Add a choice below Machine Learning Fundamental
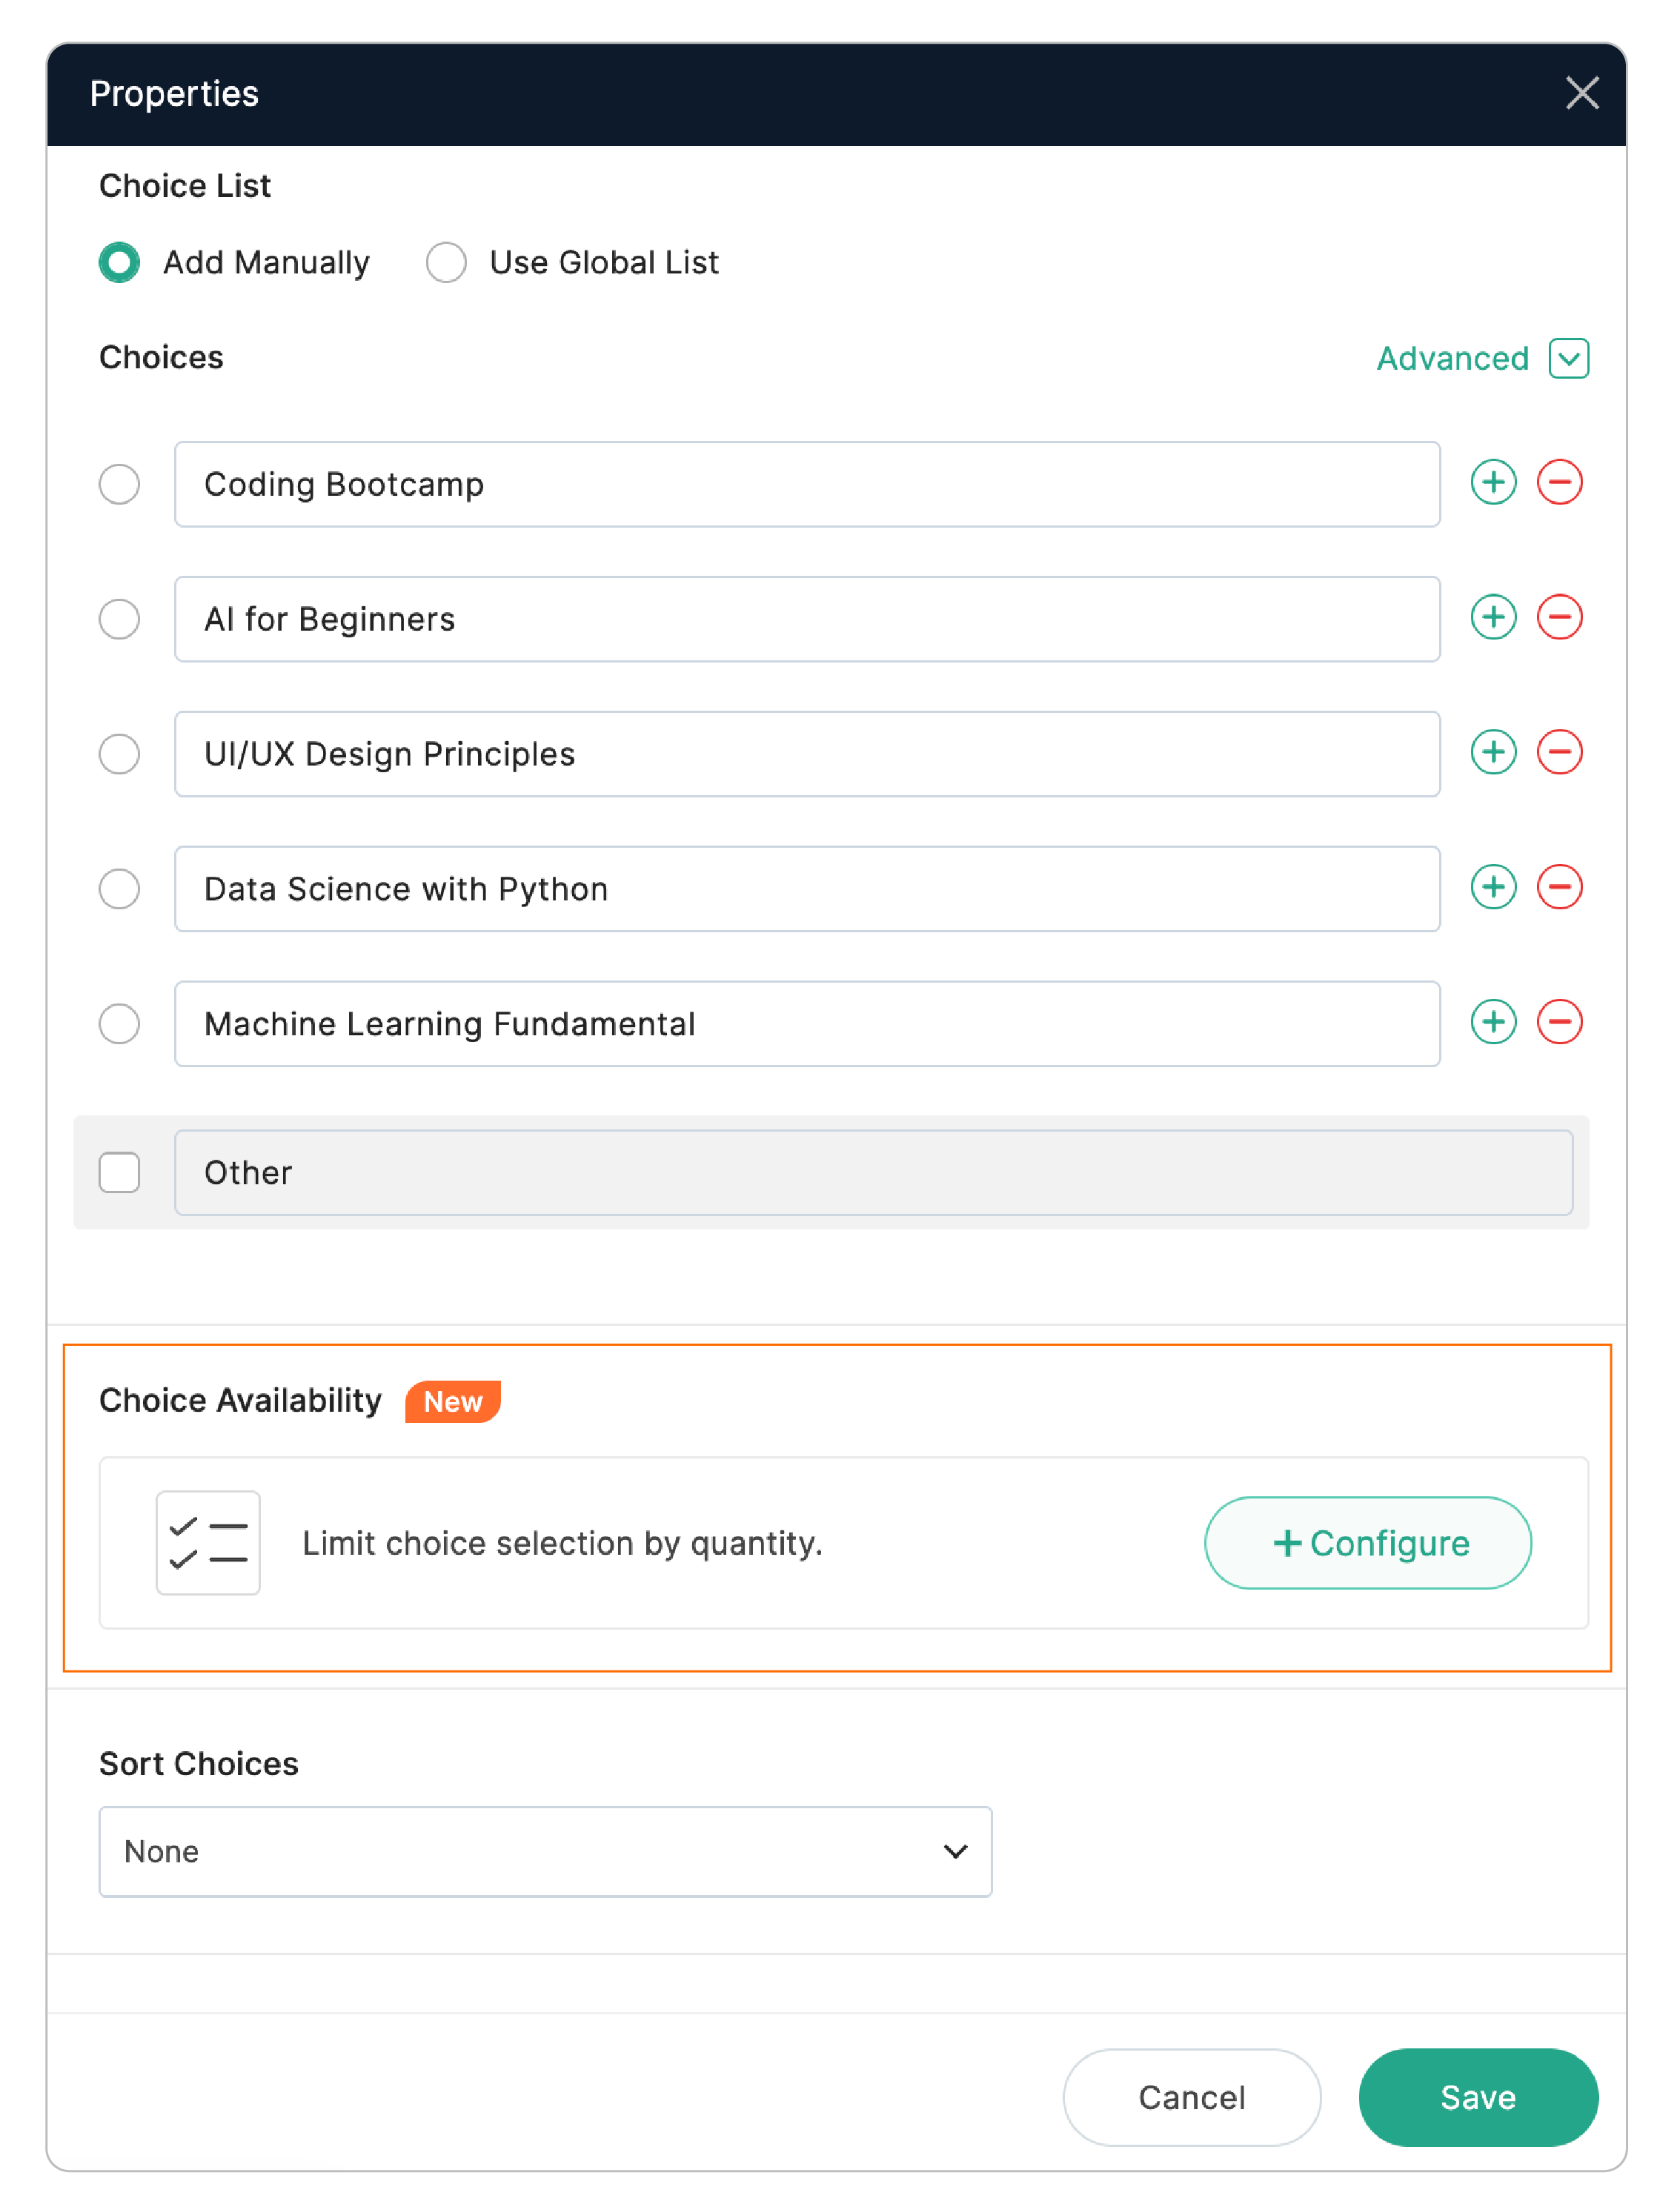Image resolution: width=1680 pixels, height=2204 pixels. pyautogui.click(x=1493, y=1022)
